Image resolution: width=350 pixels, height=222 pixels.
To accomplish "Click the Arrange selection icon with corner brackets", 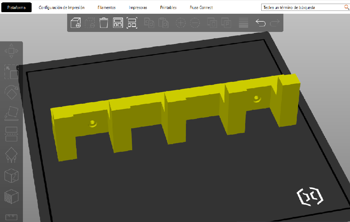I will 132,23.
